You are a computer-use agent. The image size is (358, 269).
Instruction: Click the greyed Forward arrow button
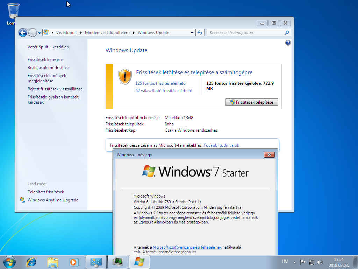pos(33,33)
